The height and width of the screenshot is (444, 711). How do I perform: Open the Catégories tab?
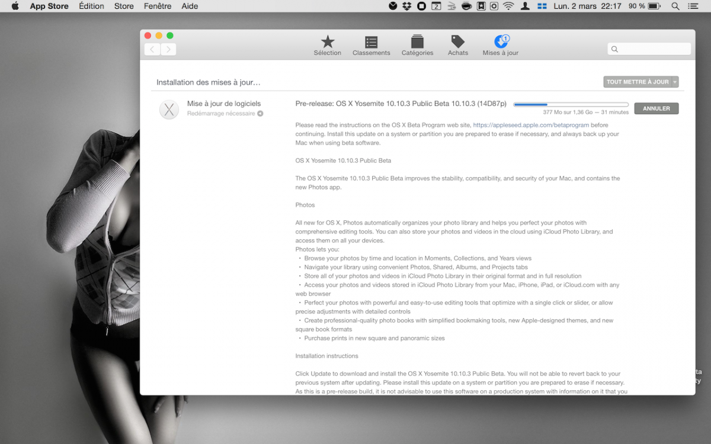click(417, 46)
